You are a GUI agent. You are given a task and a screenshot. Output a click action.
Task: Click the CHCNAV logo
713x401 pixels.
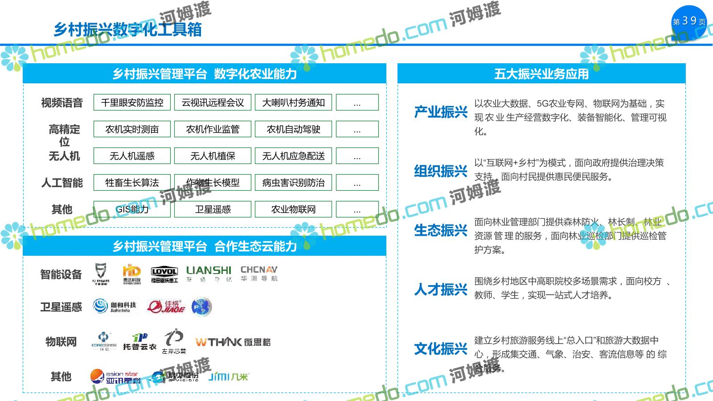coord(259,273)
